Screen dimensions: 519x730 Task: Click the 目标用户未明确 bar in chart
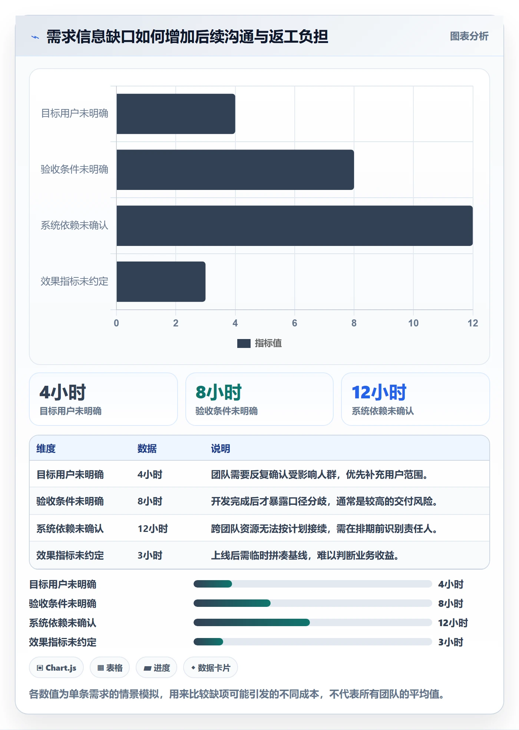176,114
